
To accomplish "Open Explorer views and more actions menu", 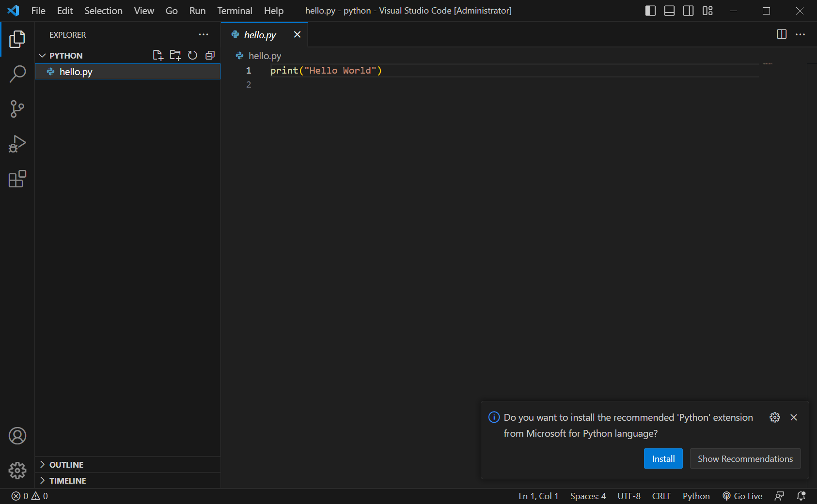I will (204, 34).
